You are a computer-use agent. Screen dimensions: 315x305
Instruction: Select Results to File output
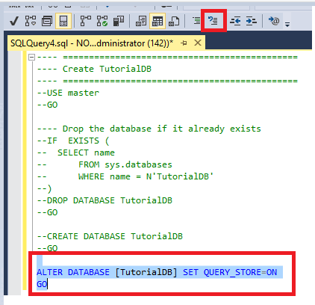[174, 21]
